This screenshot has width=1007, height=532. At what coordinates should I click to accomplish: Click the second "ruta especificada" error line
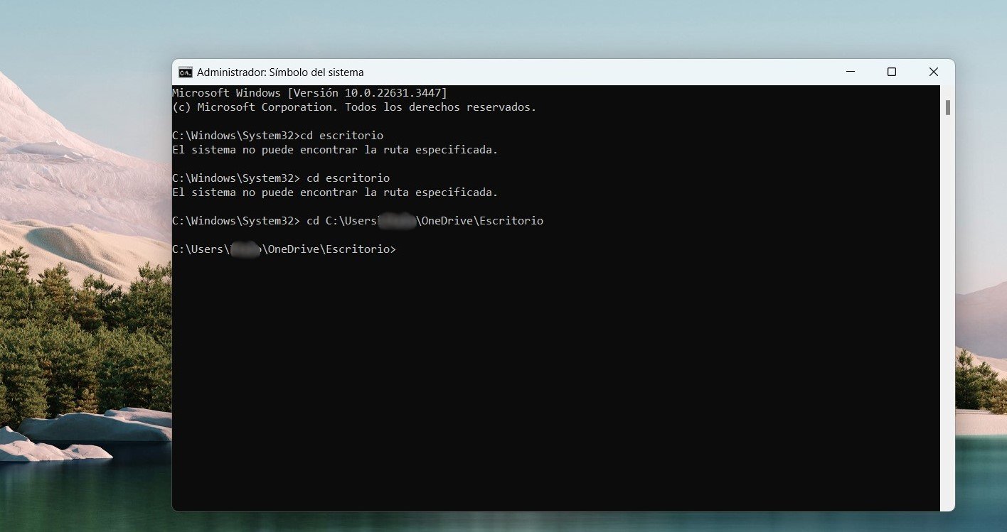coord(336,192)
